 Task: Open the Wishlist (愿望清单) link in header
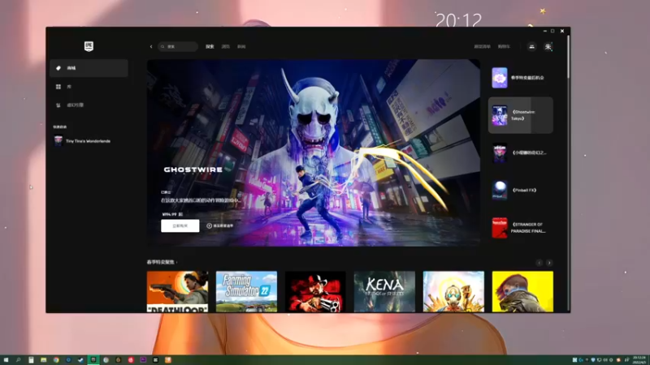point(482,47)
